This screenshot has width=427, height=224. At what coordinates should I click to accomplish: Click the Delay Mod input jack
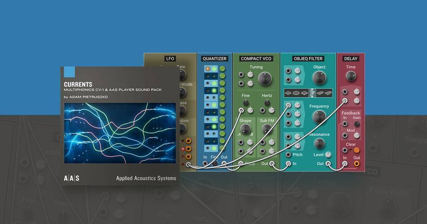345,135
